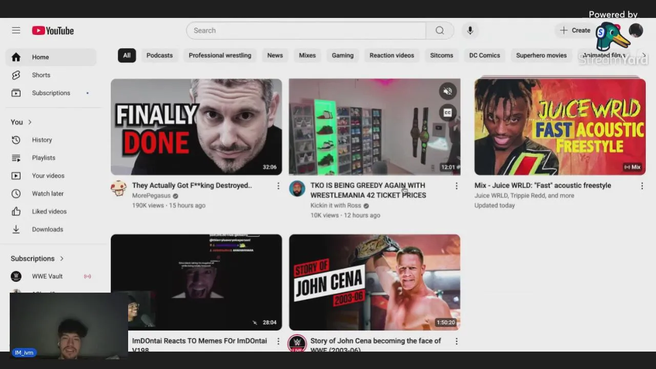Open TKO IS BEING GREEDY AGAIN title
The image size is (656, 369).
(x=368, y=190)
